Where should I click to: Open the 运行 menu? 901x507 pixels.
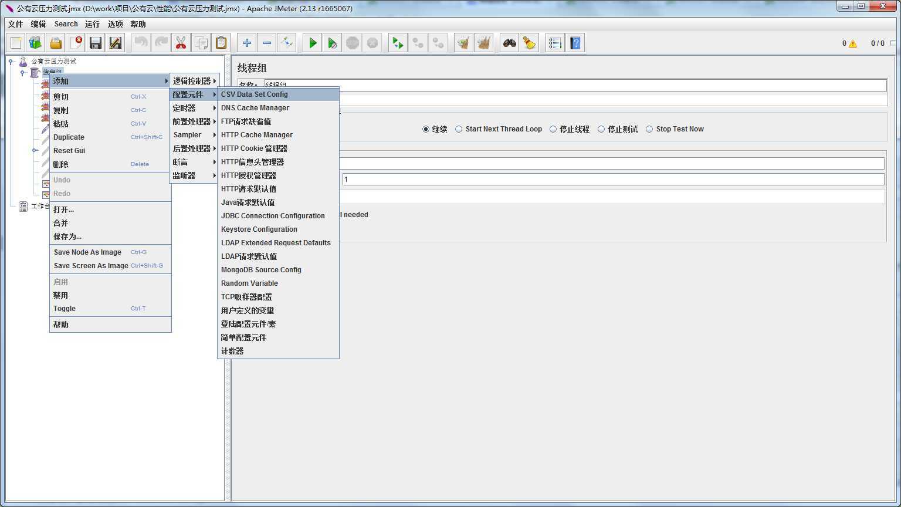pos(92,24)
